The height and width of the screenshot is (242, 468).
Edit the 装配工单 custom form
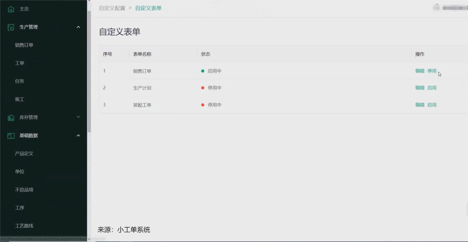[x=420, y=105]
